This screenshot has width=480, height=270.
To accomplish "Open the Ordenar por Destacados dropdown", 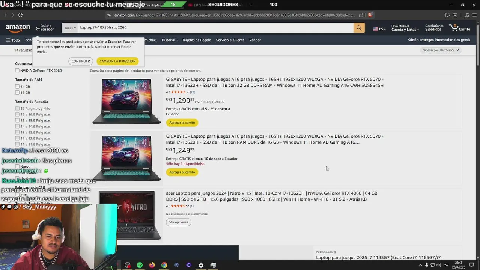I will (x=441, y=50).
